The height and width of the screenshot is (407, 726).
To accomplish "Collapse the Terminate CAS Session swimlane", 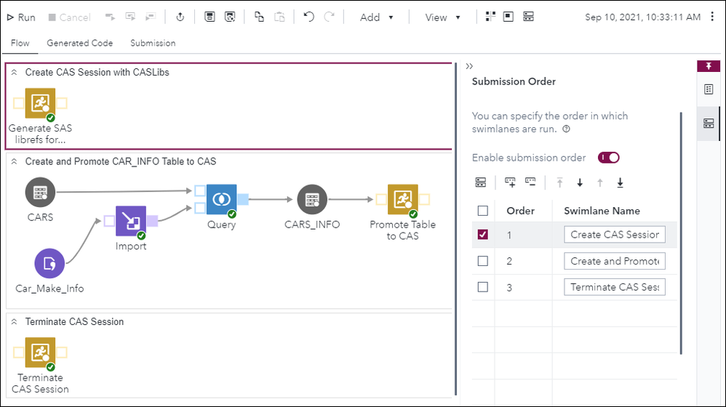I will tap(14, 321).
